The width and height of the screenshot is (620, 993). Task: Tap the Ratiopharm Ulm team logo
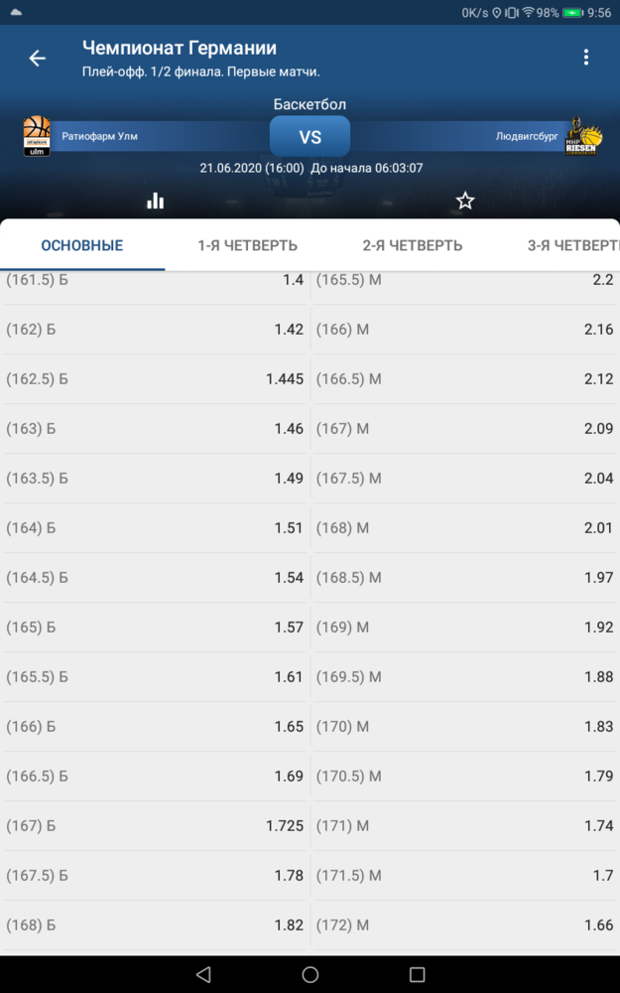(37, 135)
